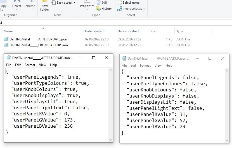The image size is (232, 148).
Task: Sort by the Size column header
Action: tap(153, 31)
